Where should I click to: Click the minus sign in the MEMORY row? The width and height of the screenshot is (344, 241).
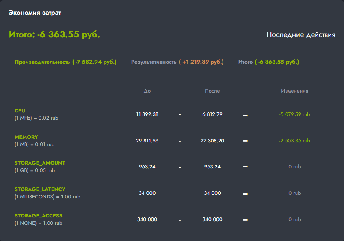coord(180,141)
